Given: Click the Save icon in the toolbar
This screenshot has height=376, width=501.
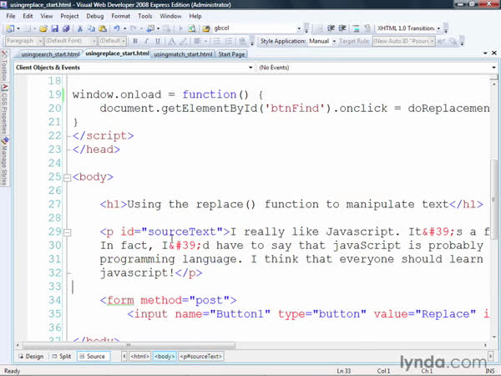Looking at the screenshot, I should pyautogui.click(x=53, y=28).
